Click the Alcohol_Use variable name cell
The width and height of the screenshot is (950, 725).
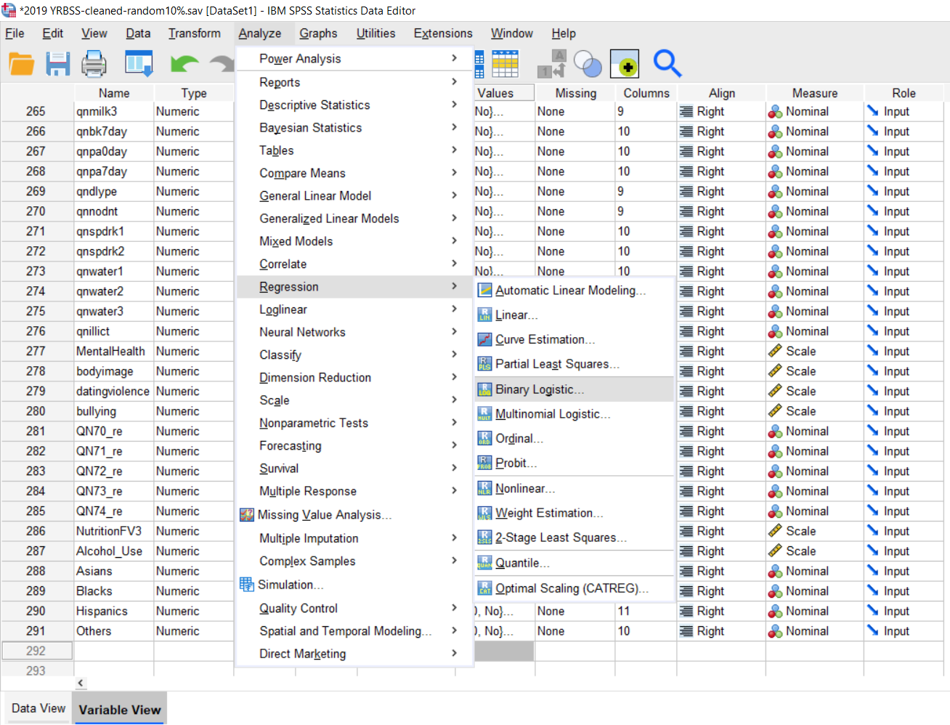click(x=114, y=551)
